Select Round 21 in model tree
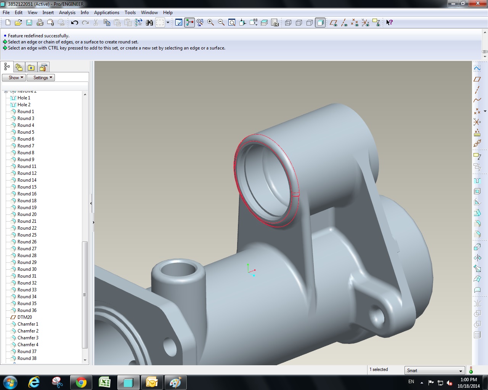Viewport: 488px width, 390px height. click(x=27, y=221)
